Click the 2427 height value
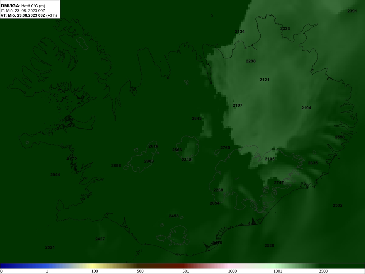 (100, 239)
